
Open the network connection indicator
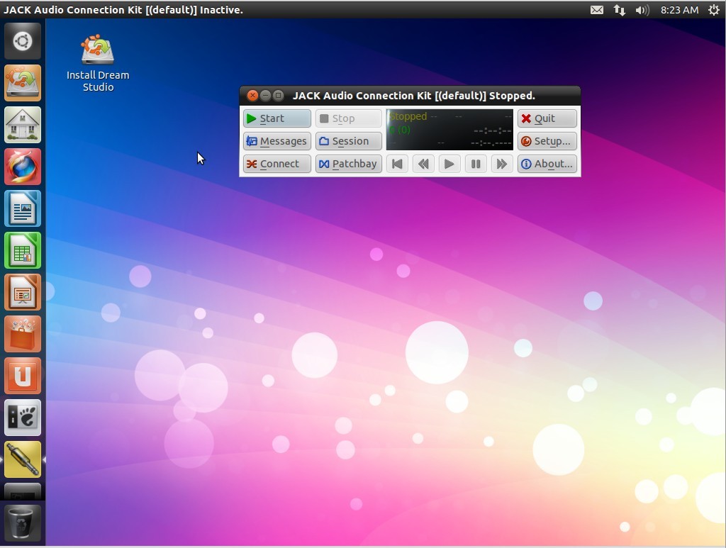620,10
